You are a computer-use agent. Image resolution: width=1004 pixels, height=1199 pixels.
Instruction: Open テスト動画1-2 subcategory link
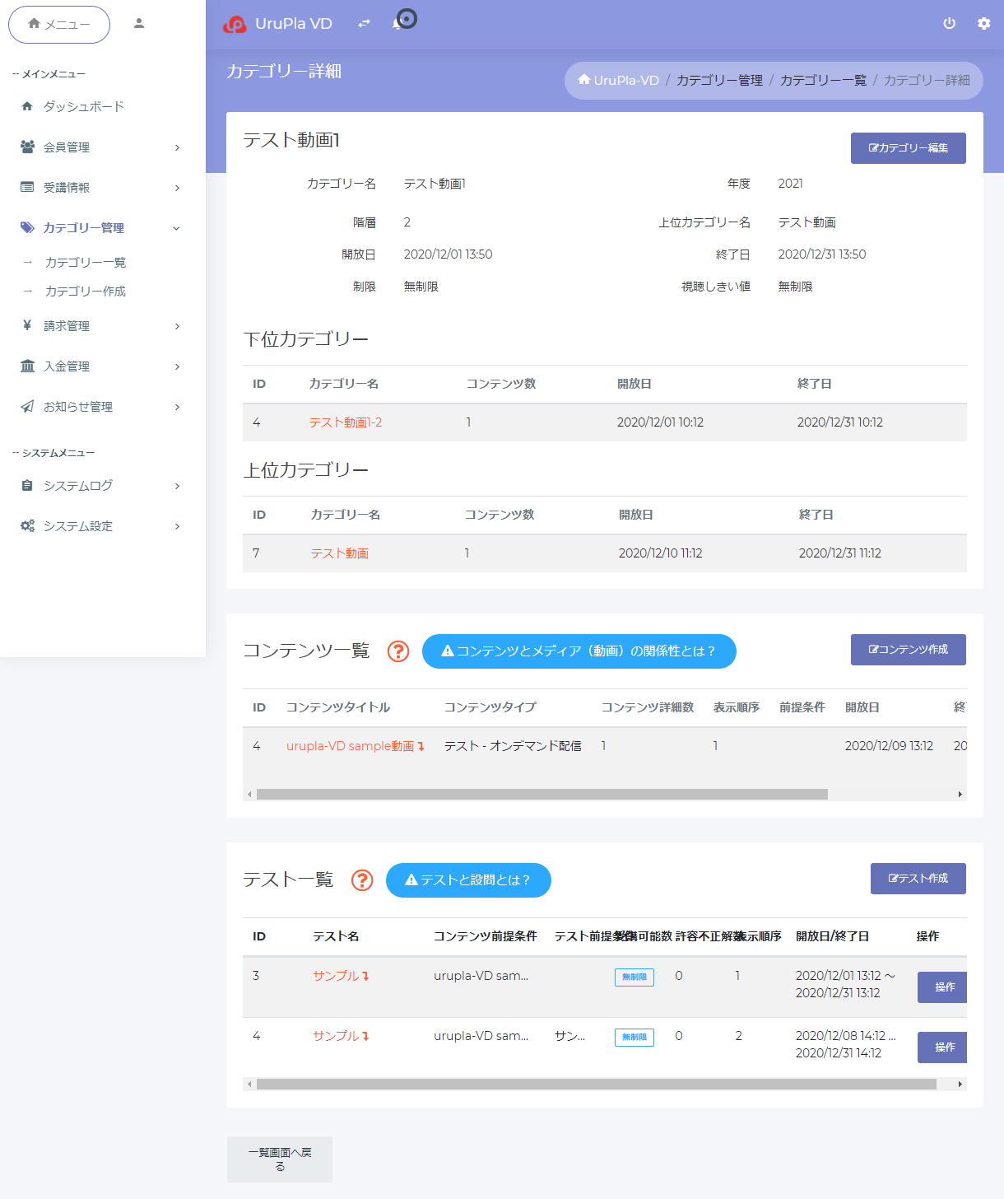(346, 422)
